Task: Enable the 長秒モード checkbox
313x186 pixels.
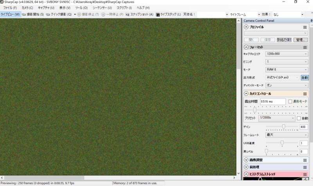Action: pyautogui.click(x=290, y=102)
